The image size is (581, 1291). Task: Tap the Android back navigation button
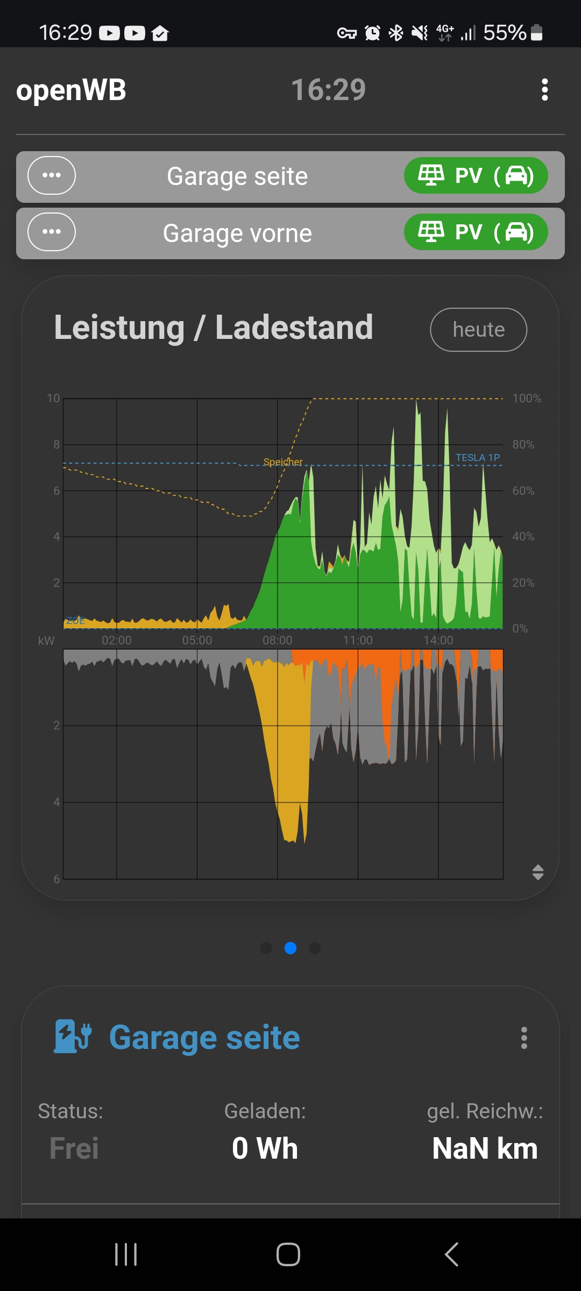pyautogui.click(x=452, y=1254)
